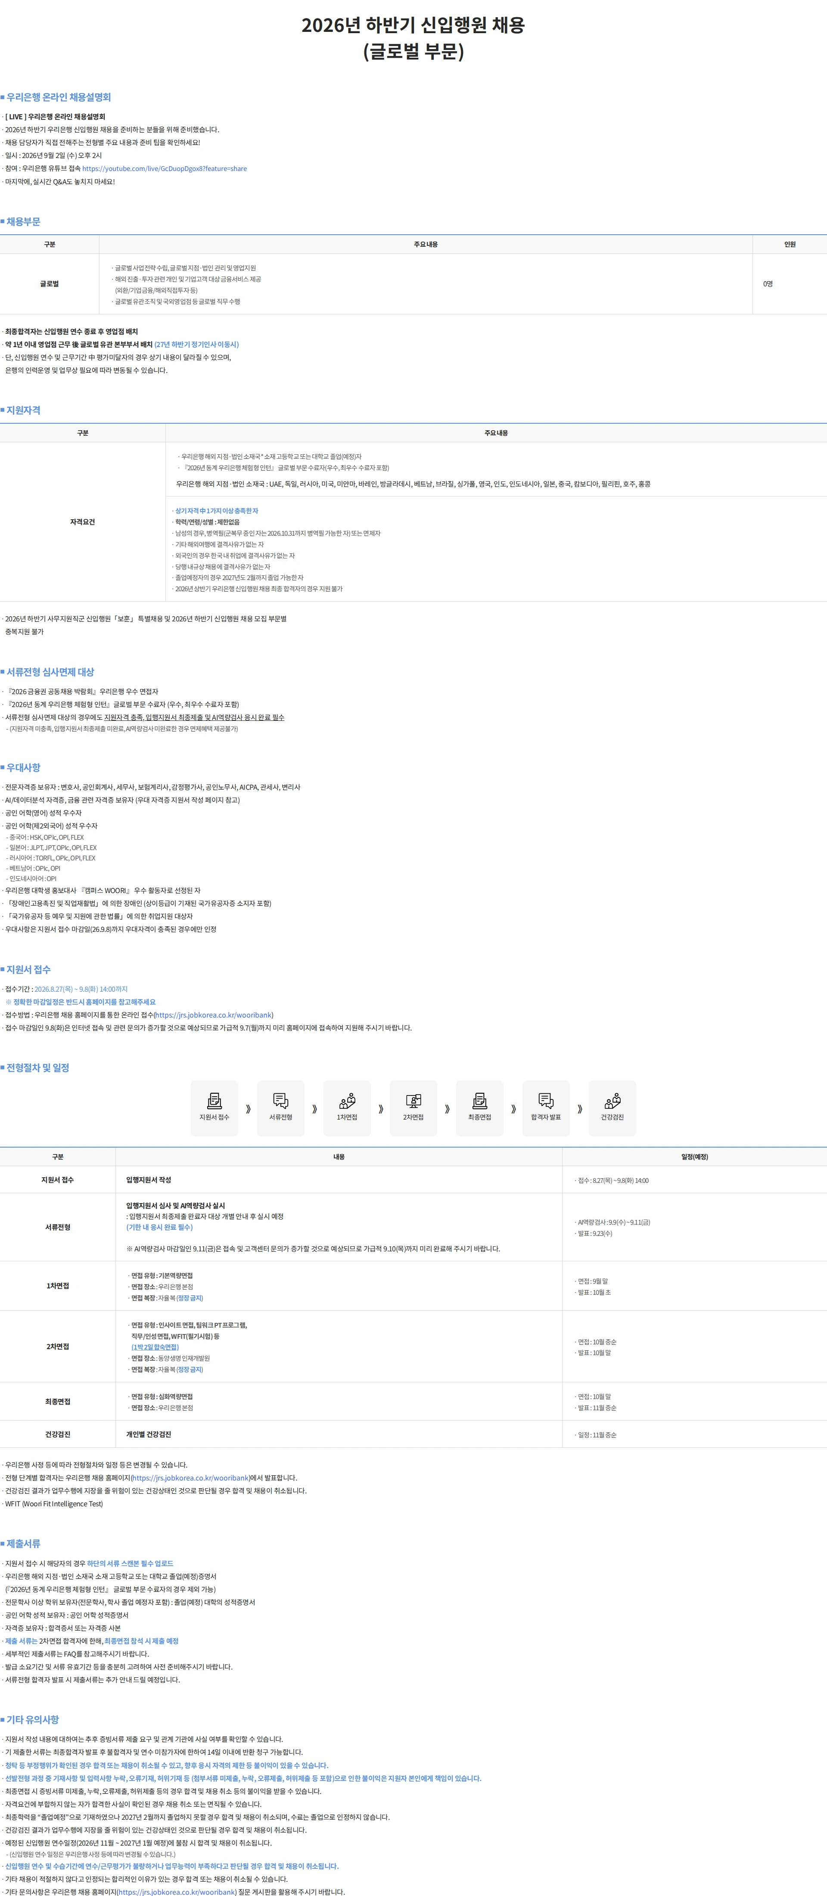Click the 서류전형 심사면제 대상 heading
The image size is (827, 1896).
[x=50, y=672]
